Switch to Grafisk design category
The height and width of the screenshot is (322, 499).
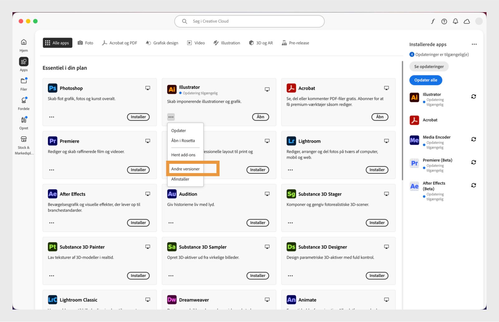coord(162,43)
